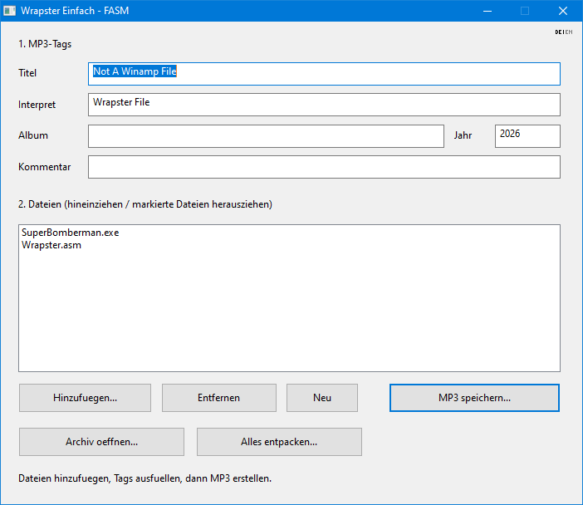
Task: Click the Neu button
Action: click(322, 398)
